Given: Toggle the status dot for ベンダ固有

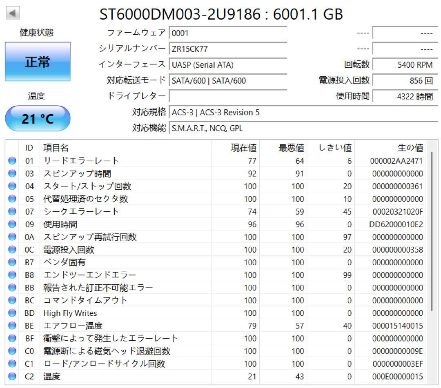Looking at the screenshot, I should 13,262.
